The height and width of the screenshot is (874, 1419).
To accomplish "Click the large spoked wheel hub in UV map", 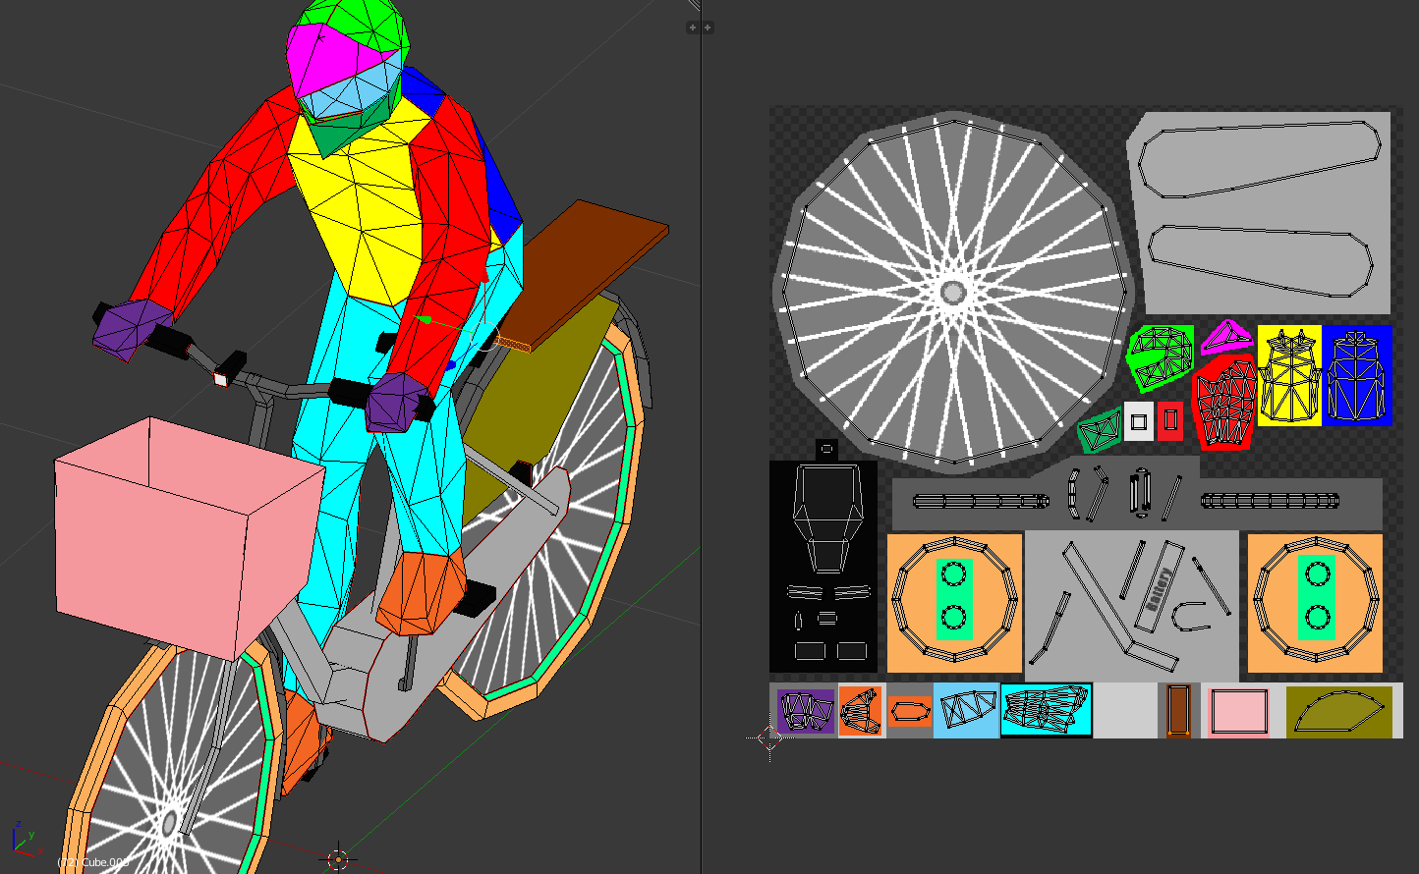I will [x=952, y=293].
